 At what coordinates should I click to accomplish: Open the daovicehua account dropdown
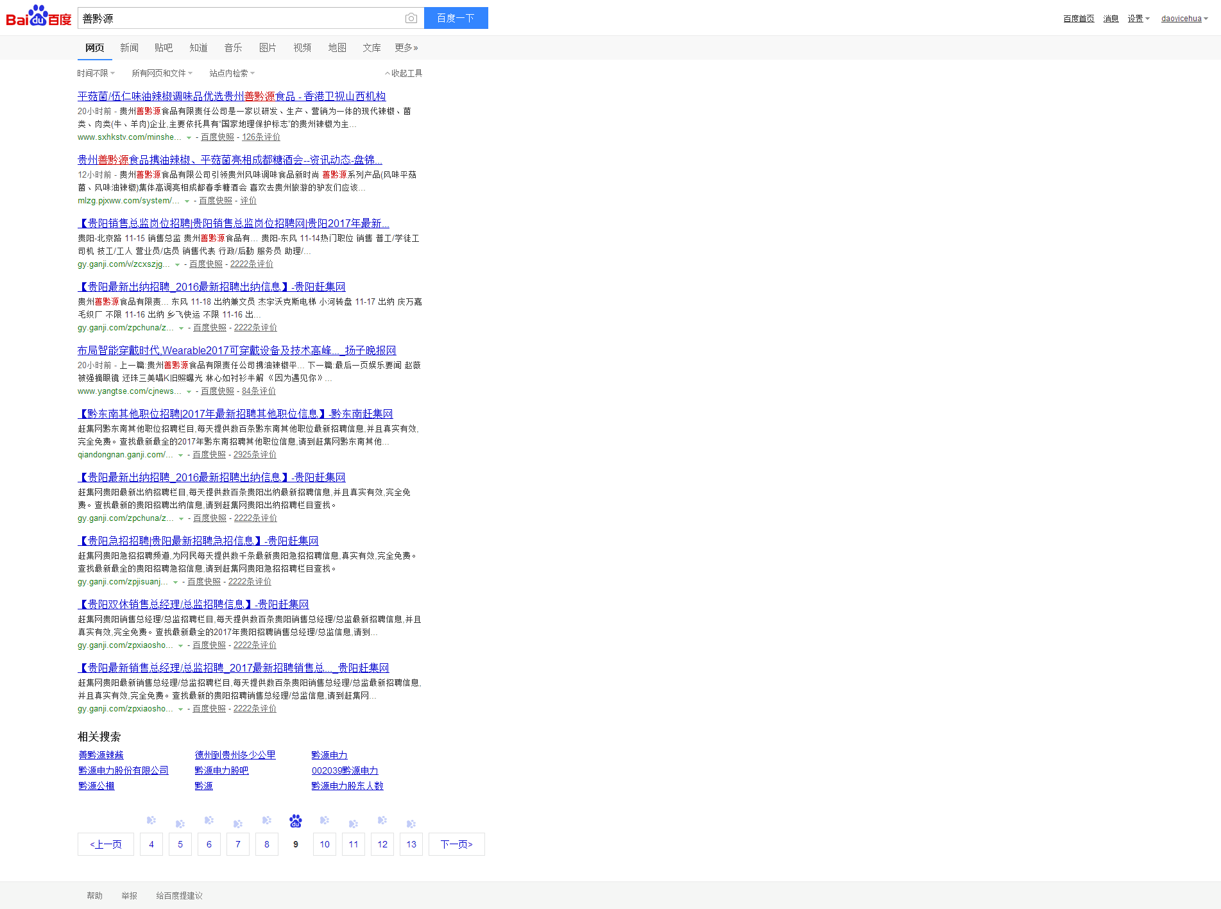click(x=1184, y=19)
